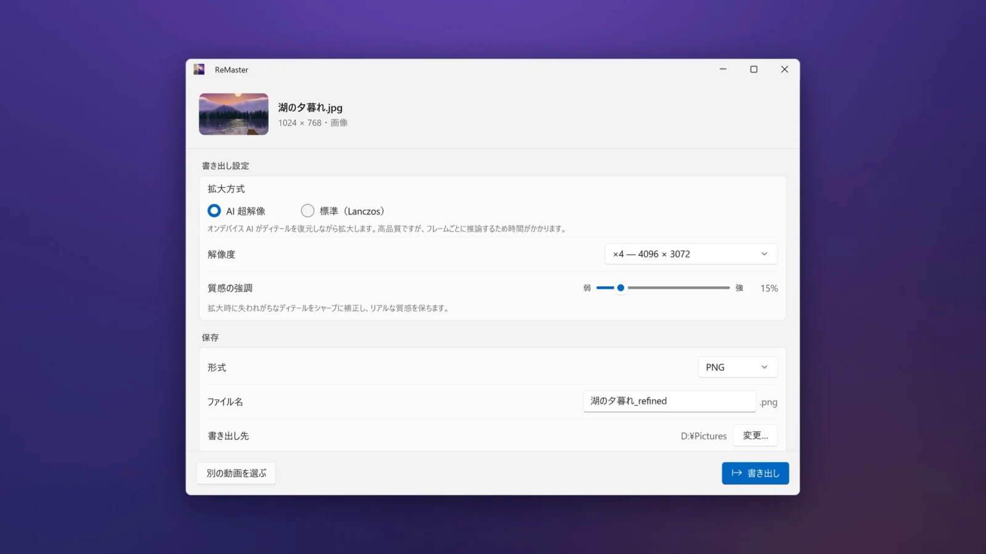The height and width of the screenshot is (554, 986).
Task: Click the 書き出し設定 section heading
Action: point(226,166)
